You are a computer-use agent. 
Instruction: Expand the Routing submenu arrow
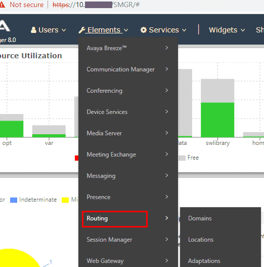click(166, 218)
